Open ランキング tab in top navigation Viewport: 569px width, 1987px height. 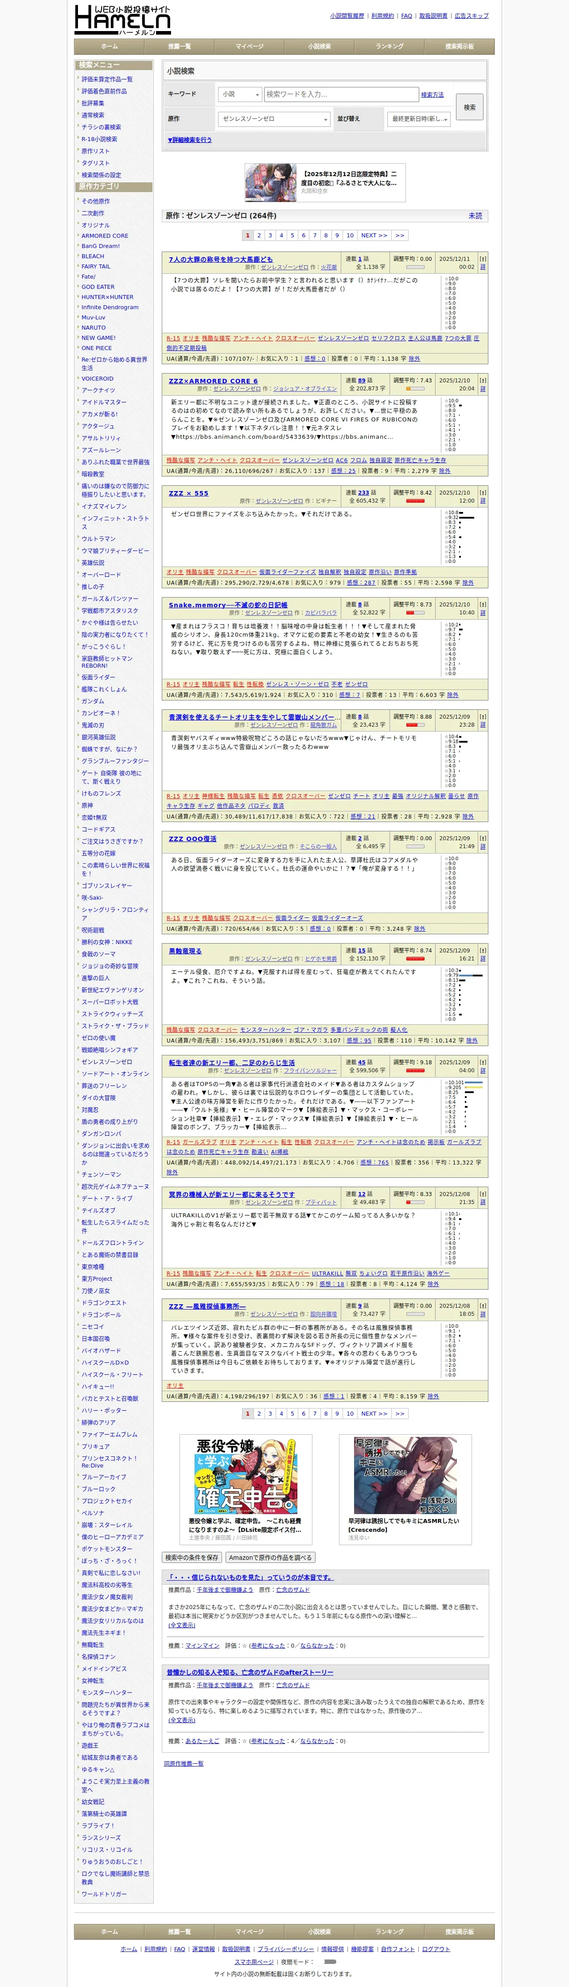point(390,47)
